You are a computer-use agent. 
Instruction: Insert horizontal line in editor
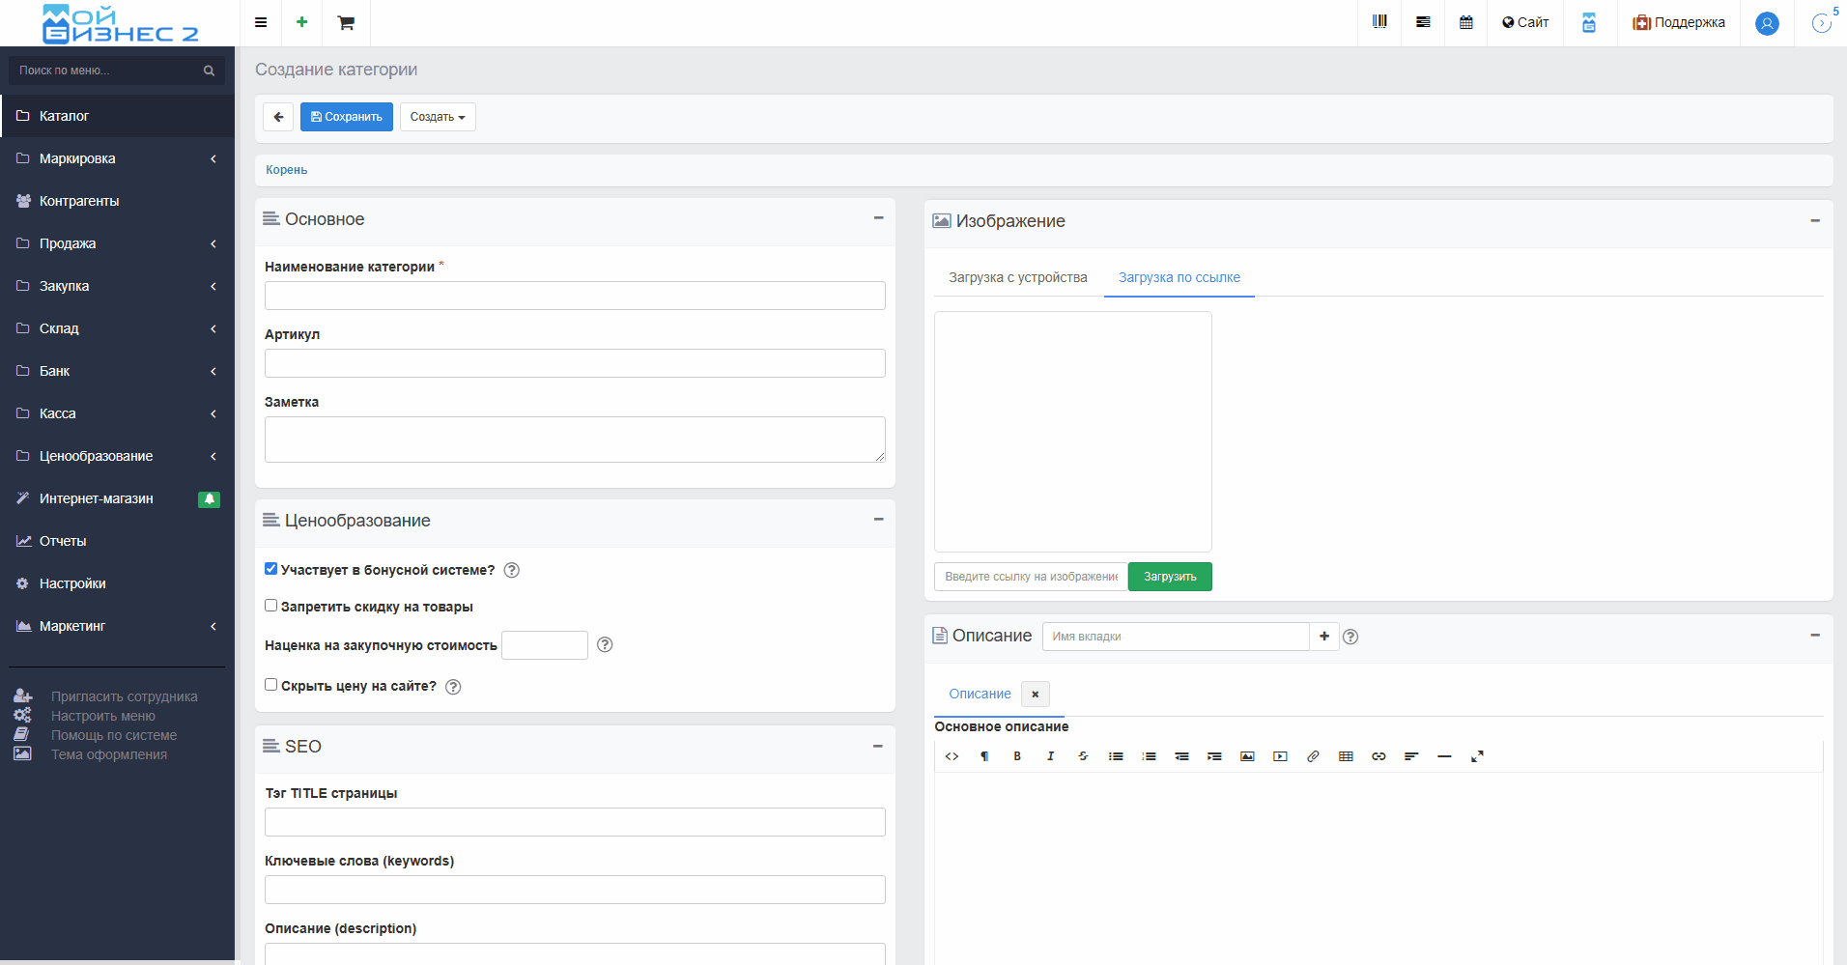(x=1444, y=756)
